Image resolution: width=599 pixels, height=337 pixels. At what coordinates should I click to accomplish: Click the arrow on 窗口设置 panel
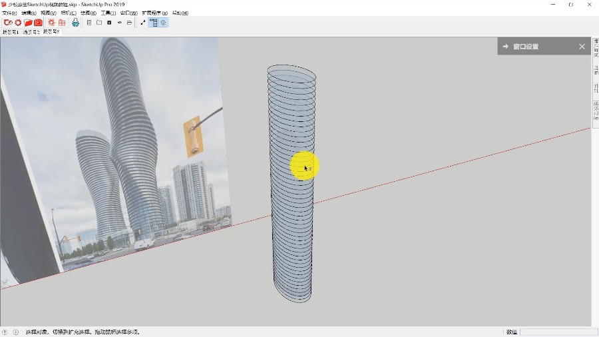point(505,46)
